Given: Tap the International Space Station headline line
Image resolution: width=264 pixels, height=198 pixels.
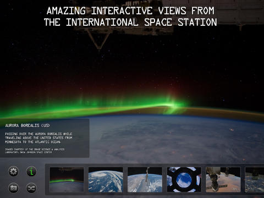Looking at the screenshot, I should click(x=130, y=22).
